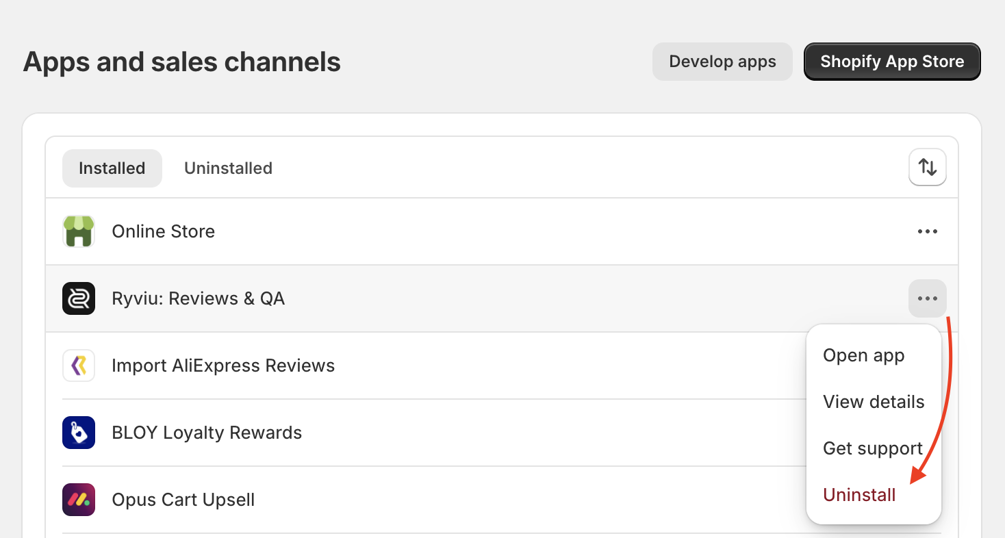Open the Opus Cart Upsell app name
This screenshot has width=1005, height=538.
183,500
